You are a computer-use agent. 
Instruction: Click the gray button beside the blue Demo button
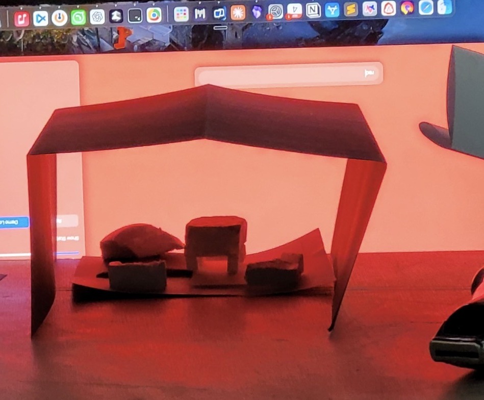tap(67, 221)
